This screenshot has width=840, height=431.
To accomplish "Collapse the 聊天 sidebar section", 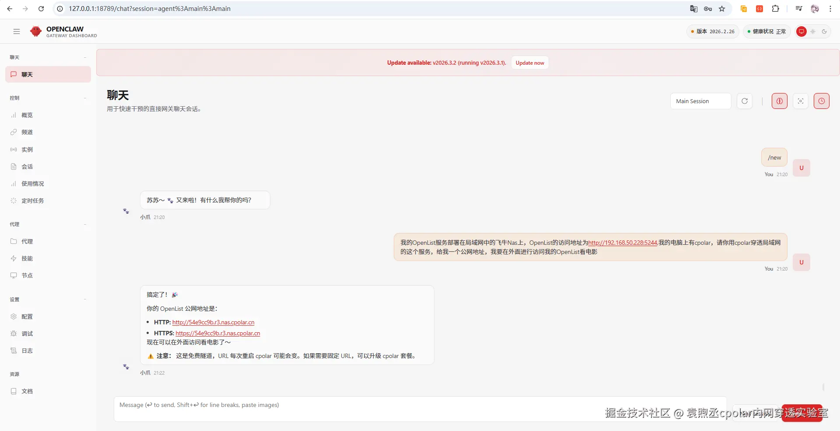I will pyautogui.click(x=85, y=57).
